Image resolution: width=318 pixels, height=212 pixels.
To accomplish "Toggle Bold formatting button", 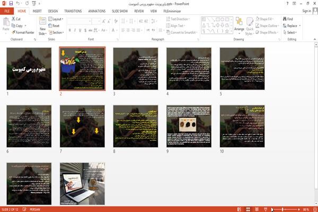I will coord(69,30).
